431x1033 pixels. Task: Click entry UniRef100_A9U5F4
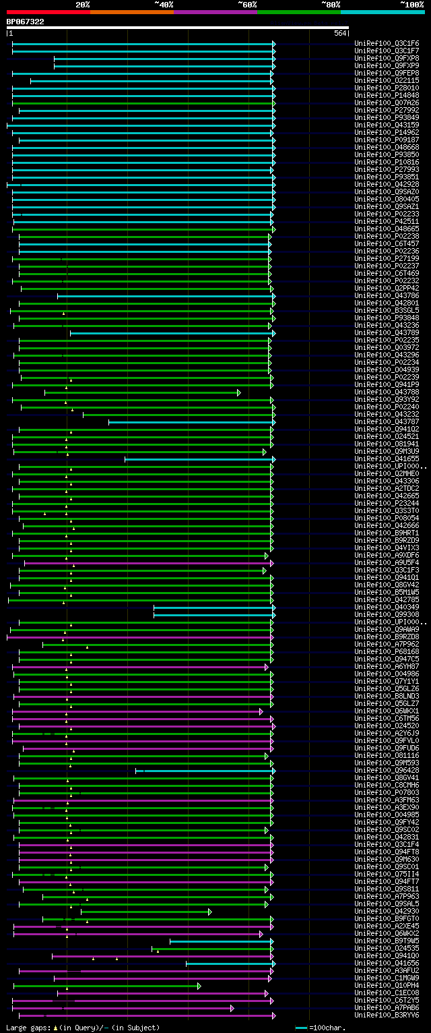click(x=387, y=563)
